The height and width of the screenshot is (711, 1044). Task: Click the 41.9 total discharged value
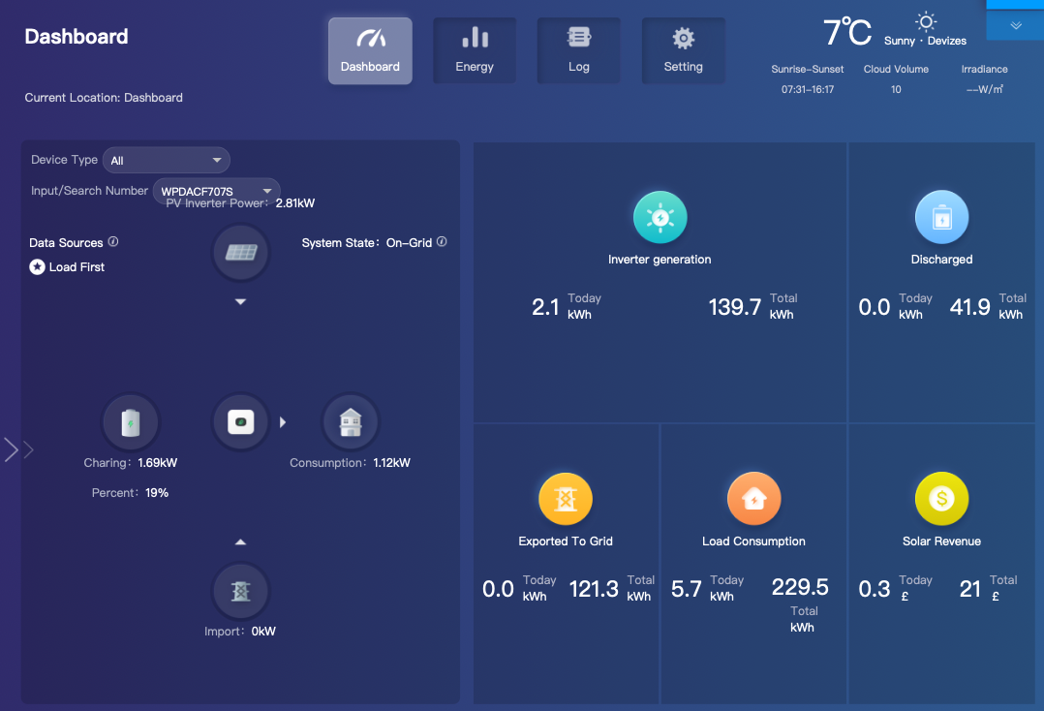point(969,307)
